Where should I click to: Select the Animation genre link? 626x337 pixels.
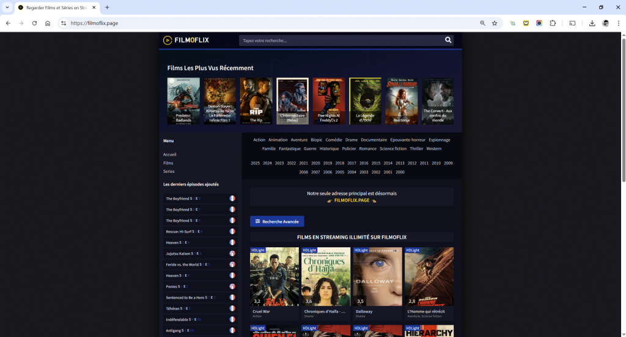(278, 140)
